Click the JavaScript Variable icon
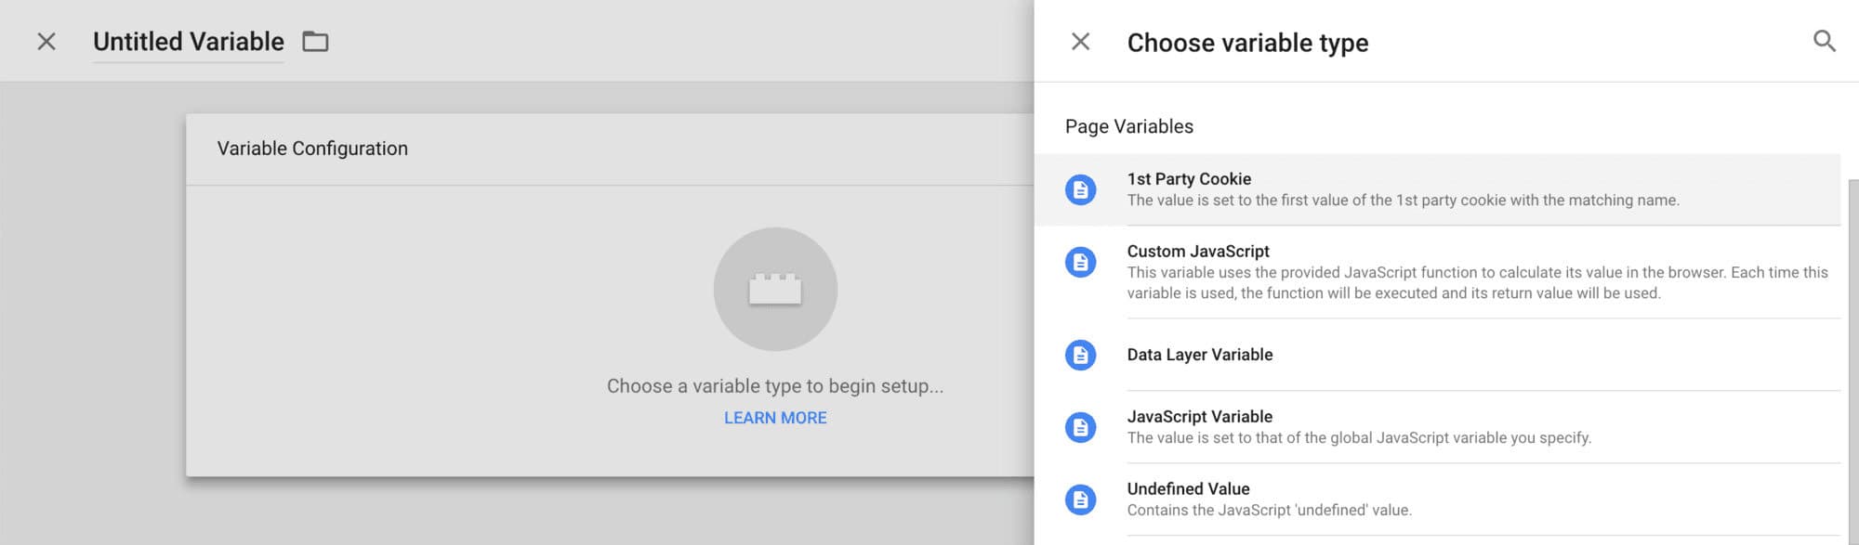Screen dimensions: 1859x545 click(x=1080, y=427)
